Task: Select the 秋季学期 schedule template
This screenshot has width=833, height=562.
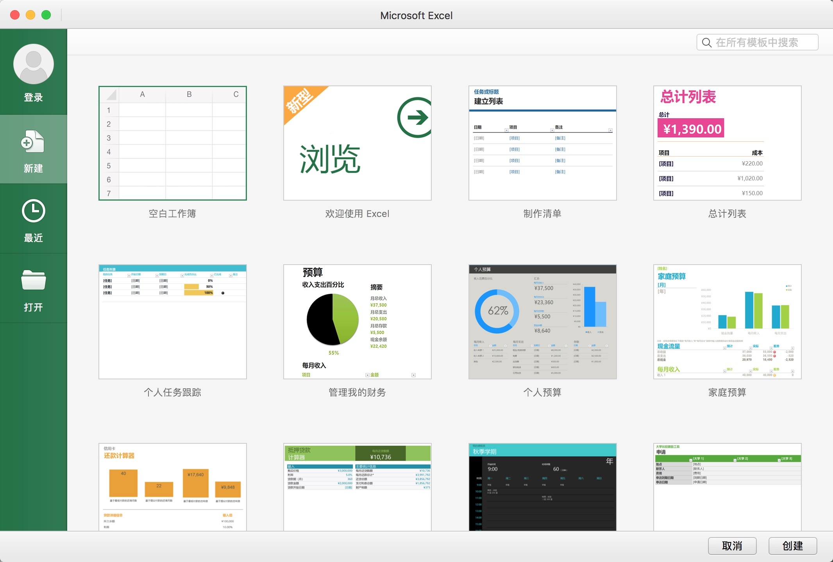Action: [x=542, y=488]
